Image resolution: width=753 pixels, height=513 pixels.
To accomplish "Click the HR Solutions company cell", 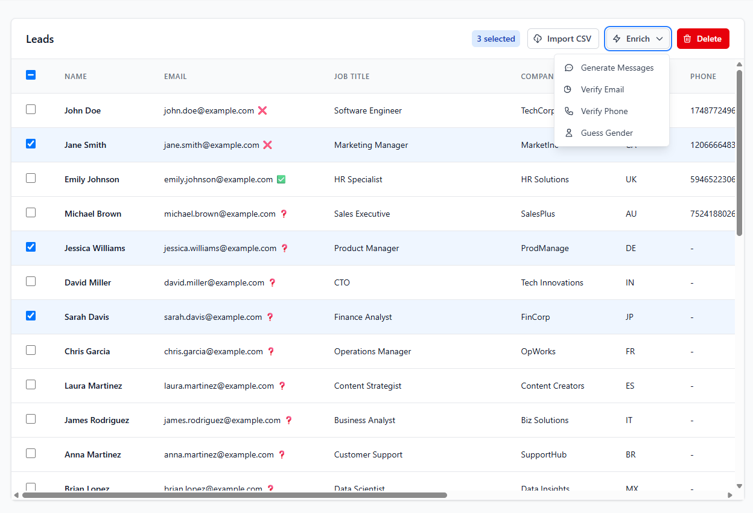I will [545, 179].
